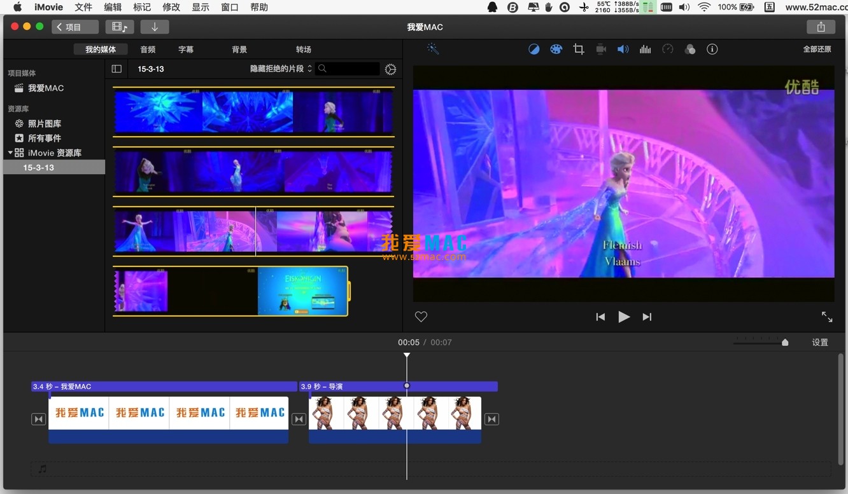
Task: Switch to 音频 tab
Action: click(x=148, y=49)
